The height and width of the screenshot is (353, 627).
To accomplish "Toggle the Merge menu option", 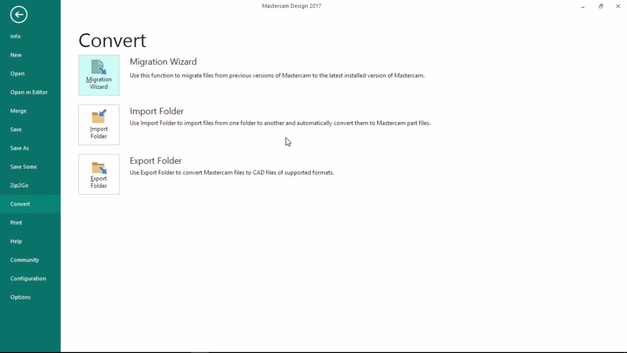I will pyautogui.click(x=18, y=111).
